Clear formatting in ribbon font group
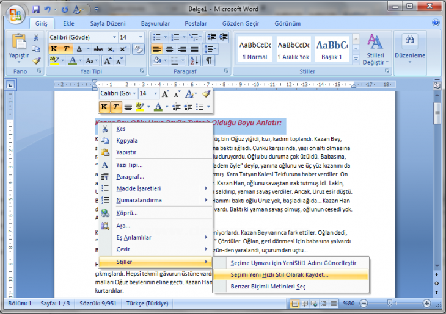 [139, 49]
